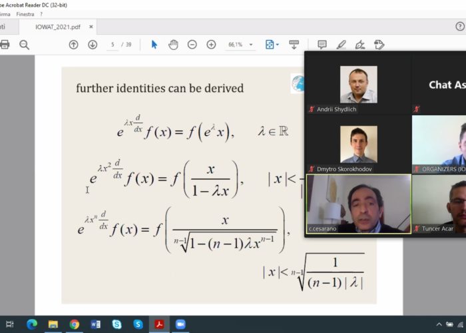This screenshot has width=466, height=333.
Task: Open the help question mark button
Action: pos(460,27)
